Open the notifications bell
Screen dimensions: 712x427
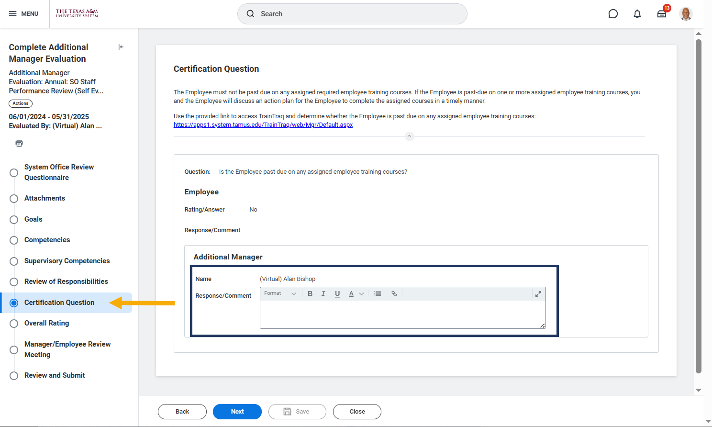coord(637,14)
